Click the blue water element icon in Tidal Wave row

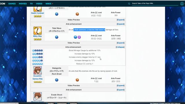click(57, 37)
